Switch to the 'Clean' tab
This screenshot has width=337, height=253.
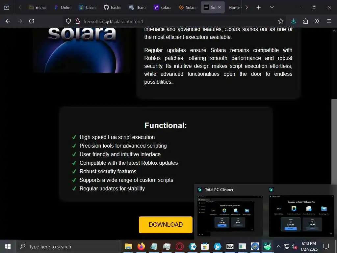[87, 8]
